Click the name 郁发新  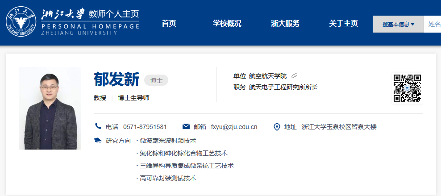(x=116, y=79)
